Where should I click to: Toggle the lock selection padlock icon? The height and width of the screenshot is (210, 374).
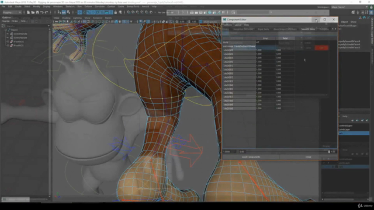[x=116, y=12]
